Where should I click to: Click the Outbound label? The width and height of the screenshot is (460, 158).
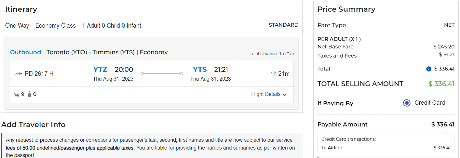pos(25,52)
